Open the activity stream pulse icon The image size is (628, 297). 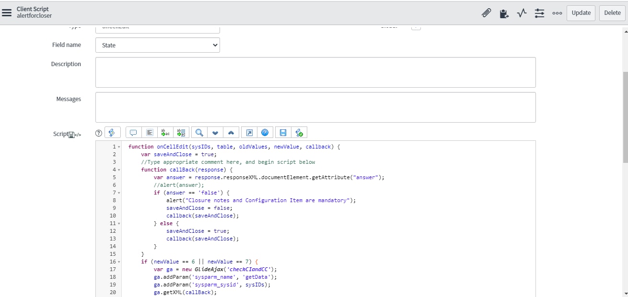(x=522, y=13)
